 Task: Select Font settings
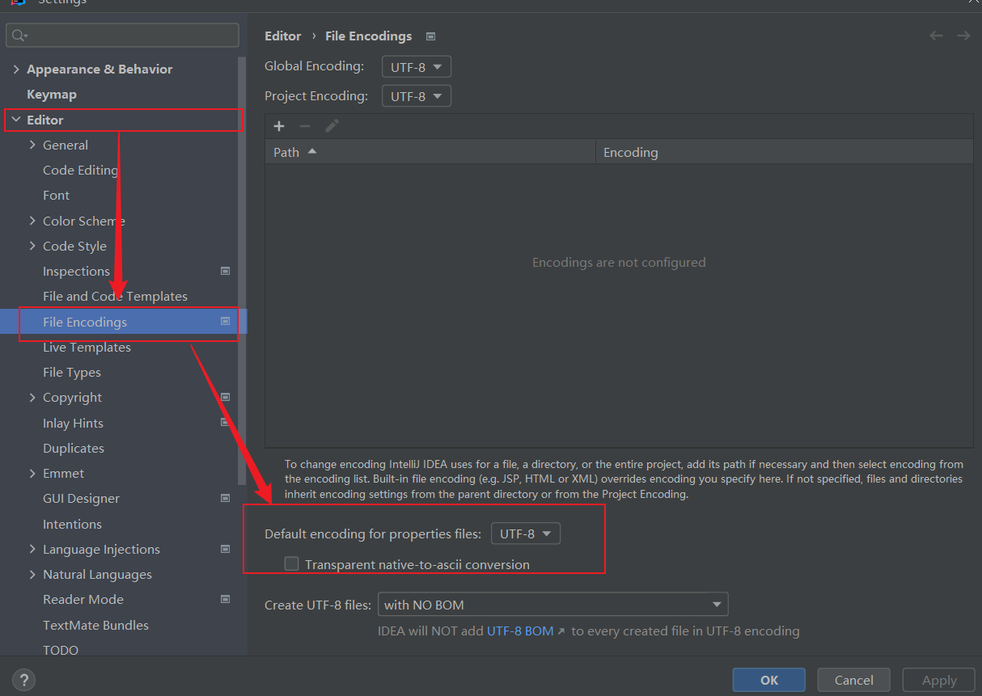56,195
